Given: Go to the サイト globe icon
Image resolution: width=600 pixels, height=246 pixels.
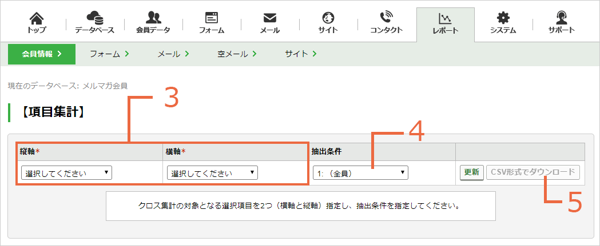Looking at the screenshot, I should [x=328, y=18].
